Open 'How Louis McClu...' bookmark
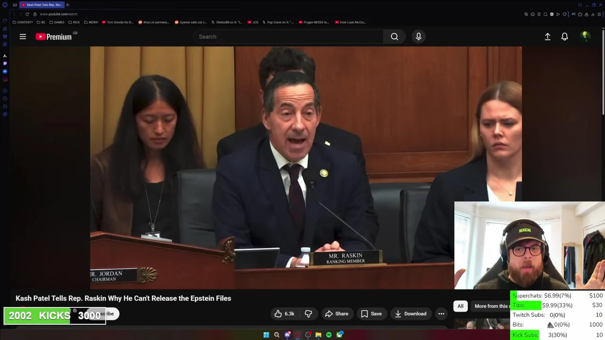 [350, 22]
